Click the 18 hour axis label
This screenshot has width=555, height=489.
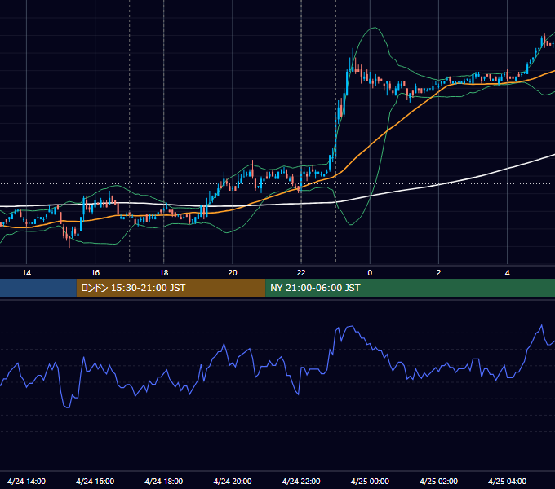pyautogui.click(x=164, y=273)
